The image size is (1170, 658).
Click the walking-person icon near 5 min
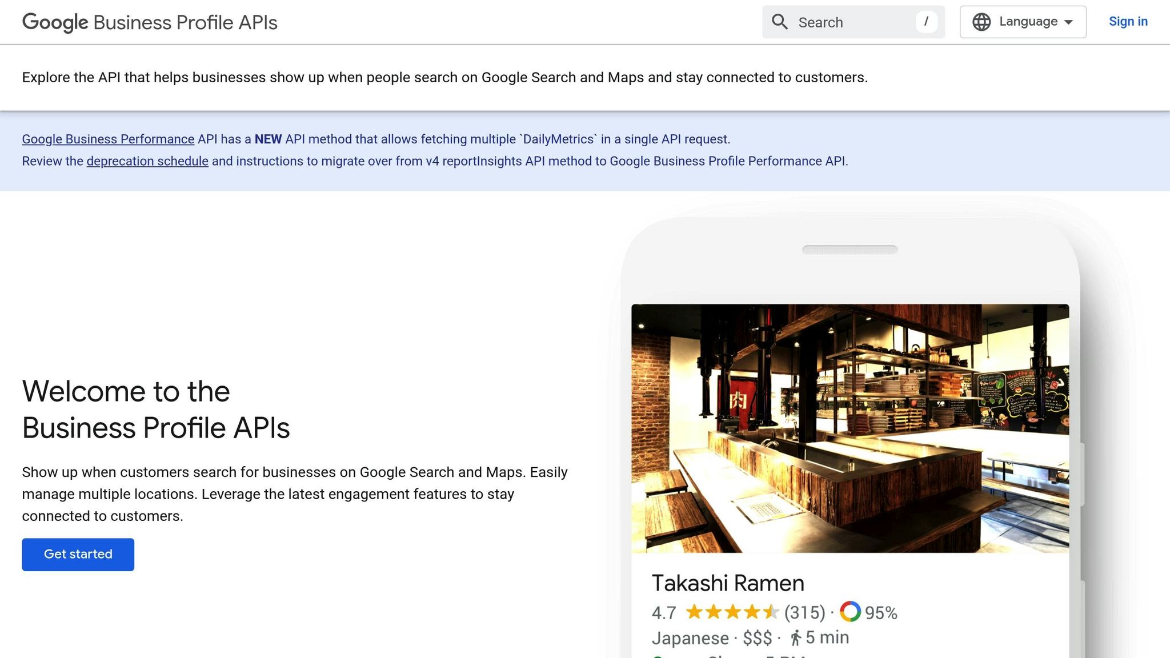(x=796, y=637)
